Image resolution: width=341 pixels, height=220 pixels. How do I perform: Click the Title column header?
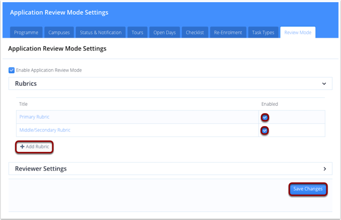23,104
